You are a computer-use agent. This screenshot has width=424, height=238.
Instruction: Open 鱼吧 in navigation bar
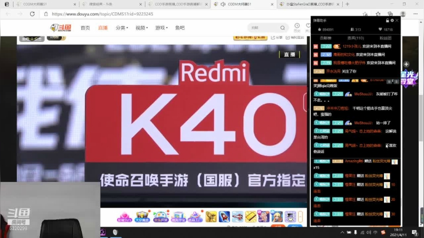click(x=180, y=28)
